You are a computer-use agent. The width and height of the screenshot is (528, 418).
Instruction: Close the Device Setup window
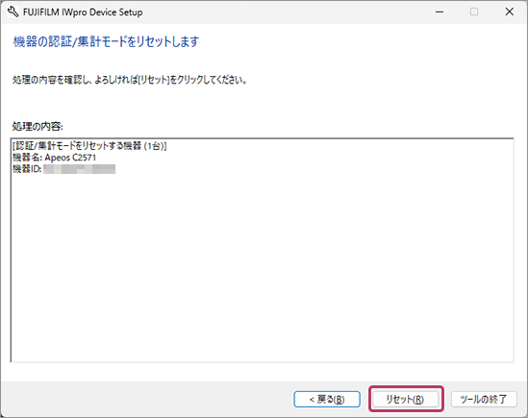tap(510, 12)
